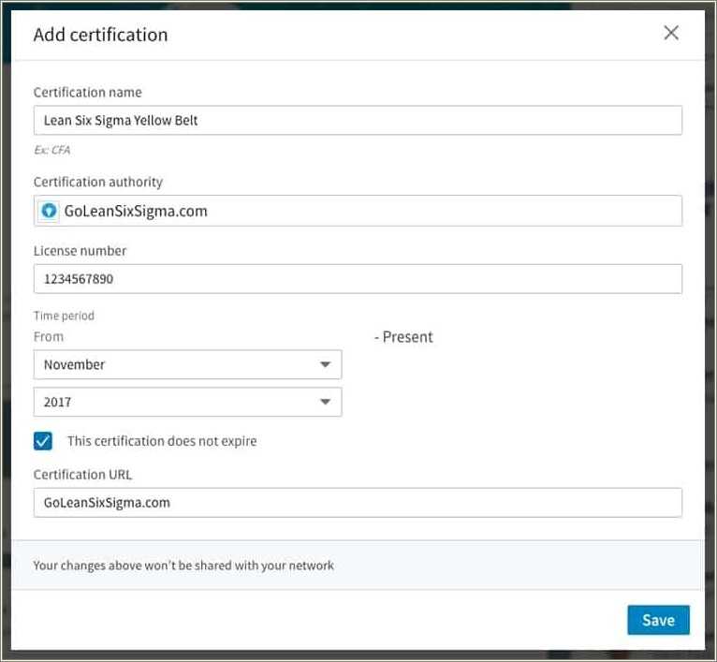Open the 2017 year dropdown
Viewport: 717px width, 662px height.
[187, 402]
